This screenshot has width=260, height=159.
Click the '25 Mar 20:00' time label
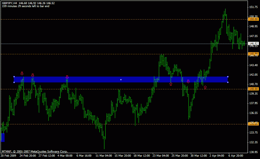pos(180,156)
